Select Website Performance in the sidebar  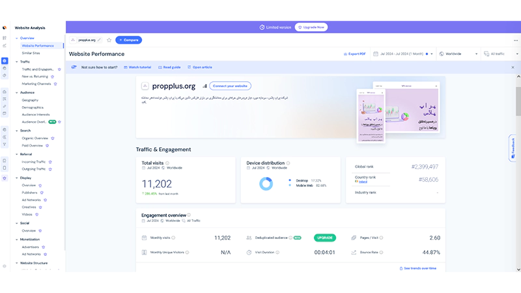coord(42,46)
